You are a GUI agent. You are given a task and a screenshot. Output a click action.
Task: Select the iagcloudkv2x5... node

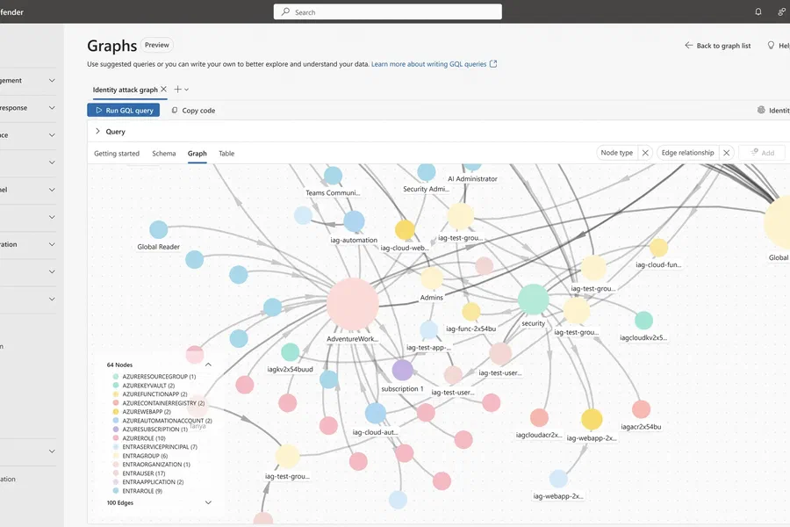click(643, 321)
